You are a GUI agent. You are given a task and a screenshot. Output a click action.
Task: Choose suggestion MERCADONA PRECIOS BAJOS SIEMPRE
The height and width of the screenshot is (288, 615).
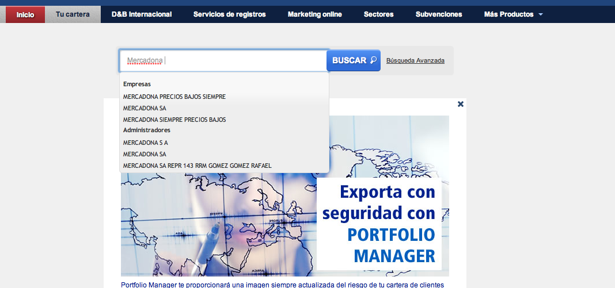174,97
